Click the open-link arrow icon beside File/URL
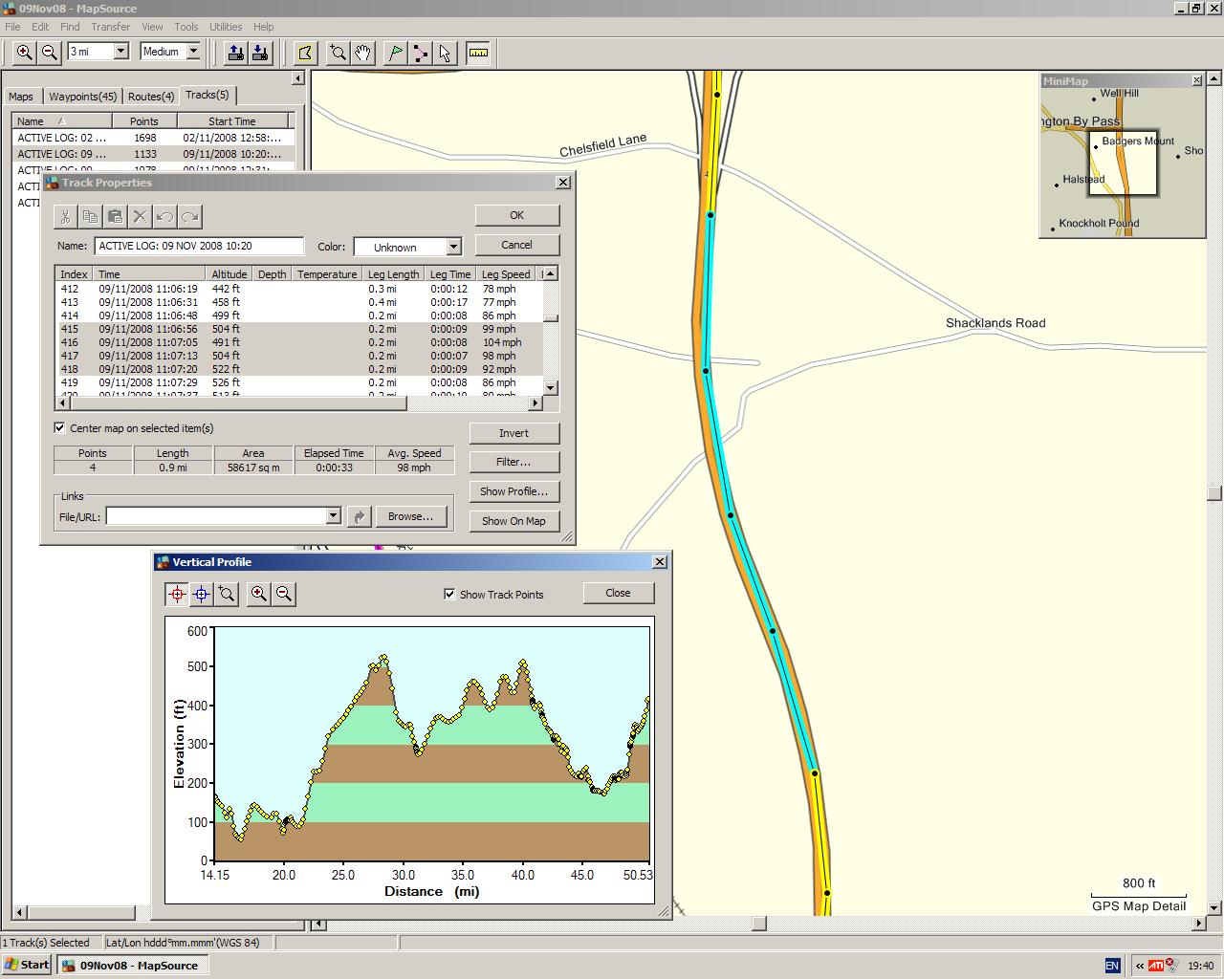The width and height of the screenshot is (1224, 979). 359,516
